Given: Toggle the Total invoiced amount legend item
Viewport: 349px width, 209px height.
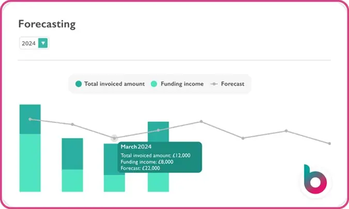Looking at the screenshot, I should coord(110,83).
